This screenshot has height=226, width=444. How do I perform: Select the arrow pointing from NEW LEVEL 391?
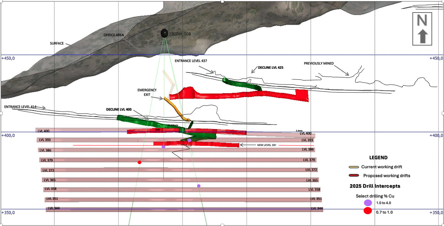pos(248,145)
